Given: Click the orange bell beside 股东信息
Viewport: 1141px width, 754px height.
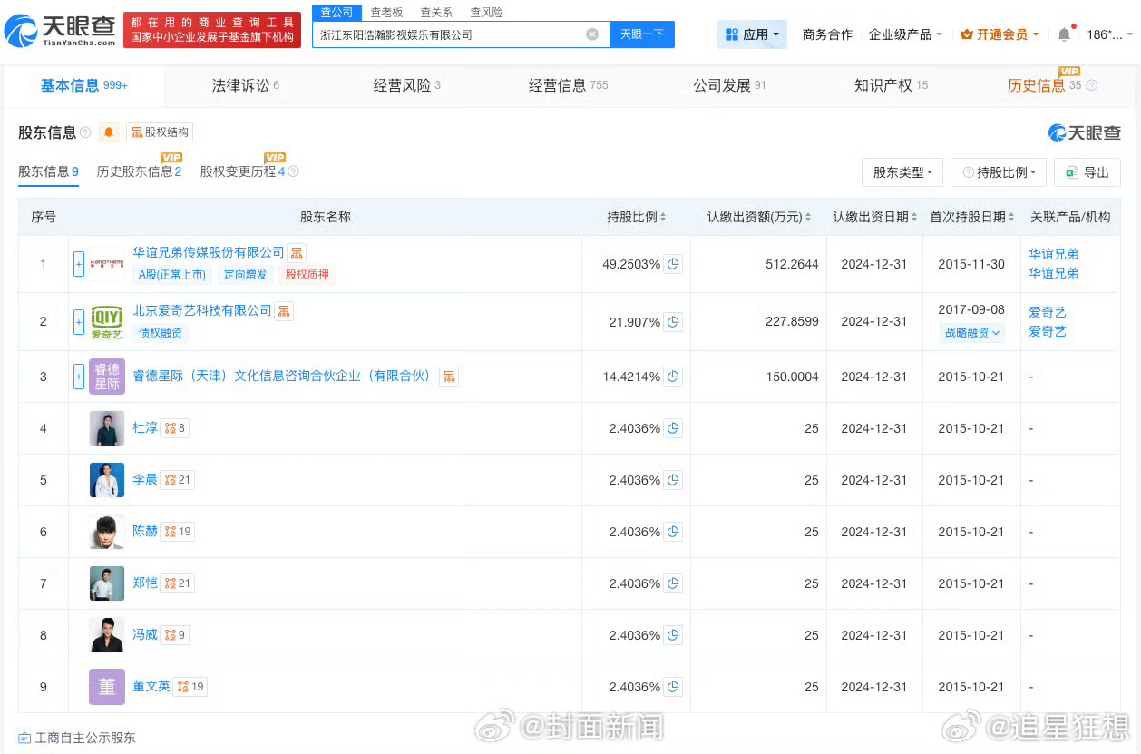Looking at the screenshot, I should click(x=109, y=132).
